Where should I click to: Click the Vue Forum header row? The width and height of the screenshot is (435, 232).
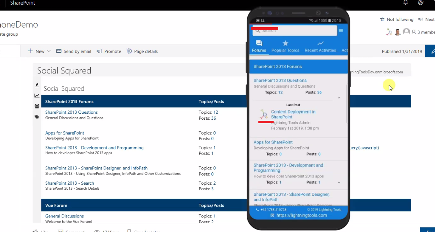click(x=226, y=205)
